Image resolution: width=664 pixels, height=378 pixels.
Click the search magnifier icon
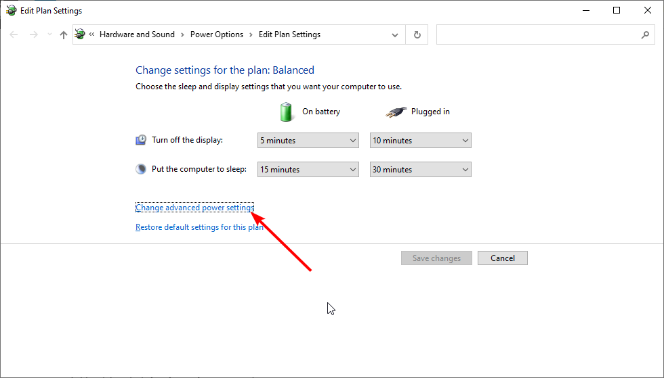[645, 34]
